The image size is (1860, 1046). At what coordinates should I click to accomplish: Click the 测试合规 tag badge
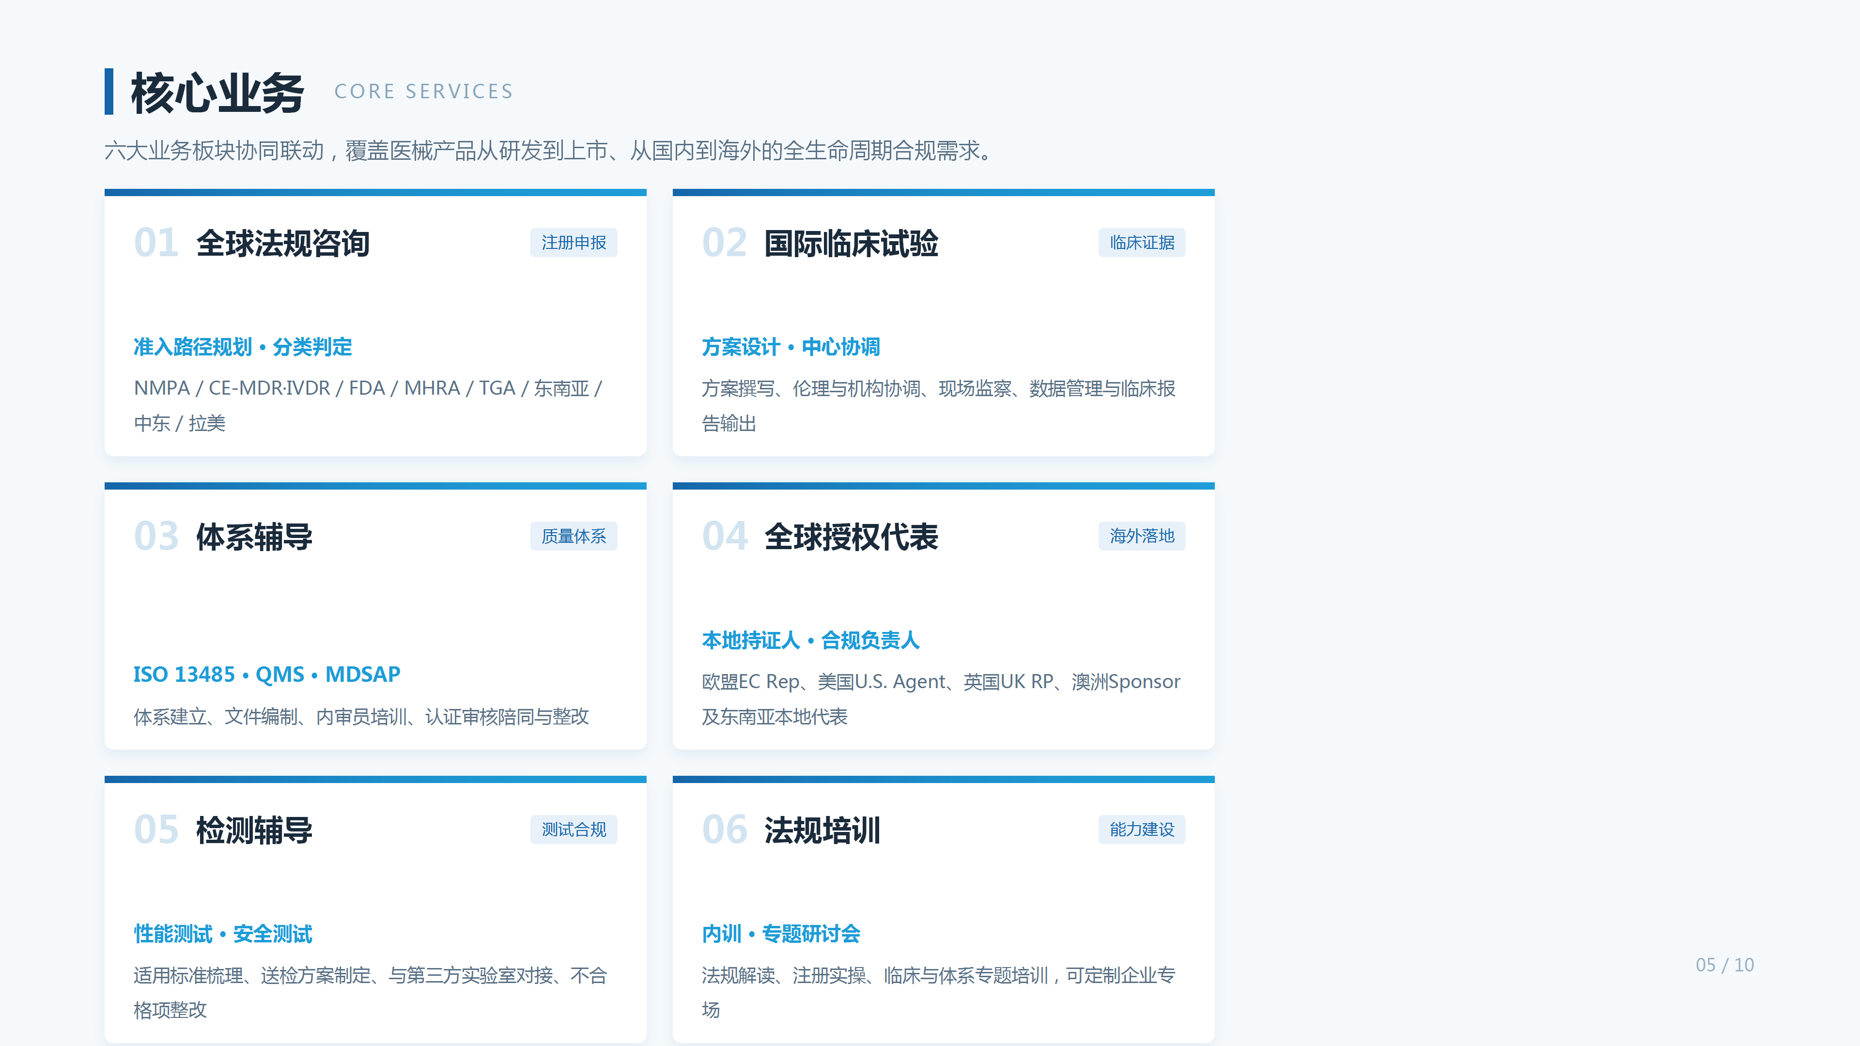pos(573,830)
